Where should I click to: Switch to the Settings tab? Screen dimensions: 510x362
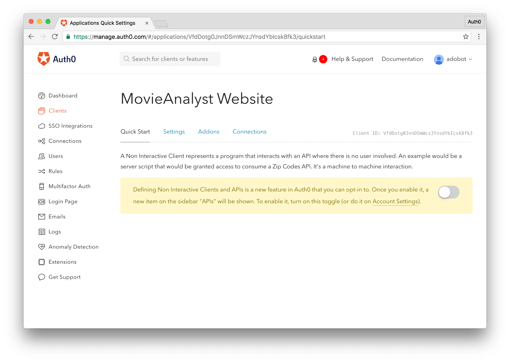click(x=174, y=132)
